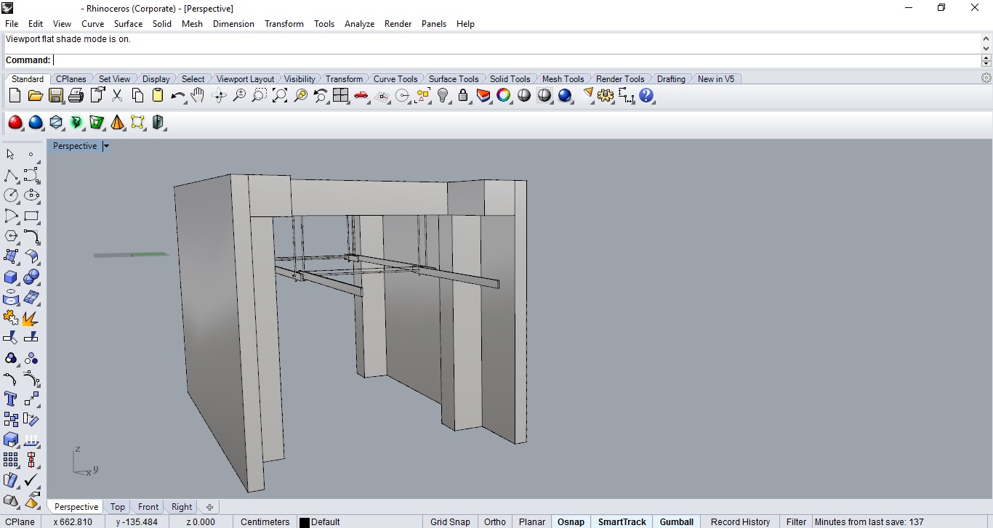Click the Undo arrow icon
The height and width of the screenshot is (528, 993).
click(177, 95)
